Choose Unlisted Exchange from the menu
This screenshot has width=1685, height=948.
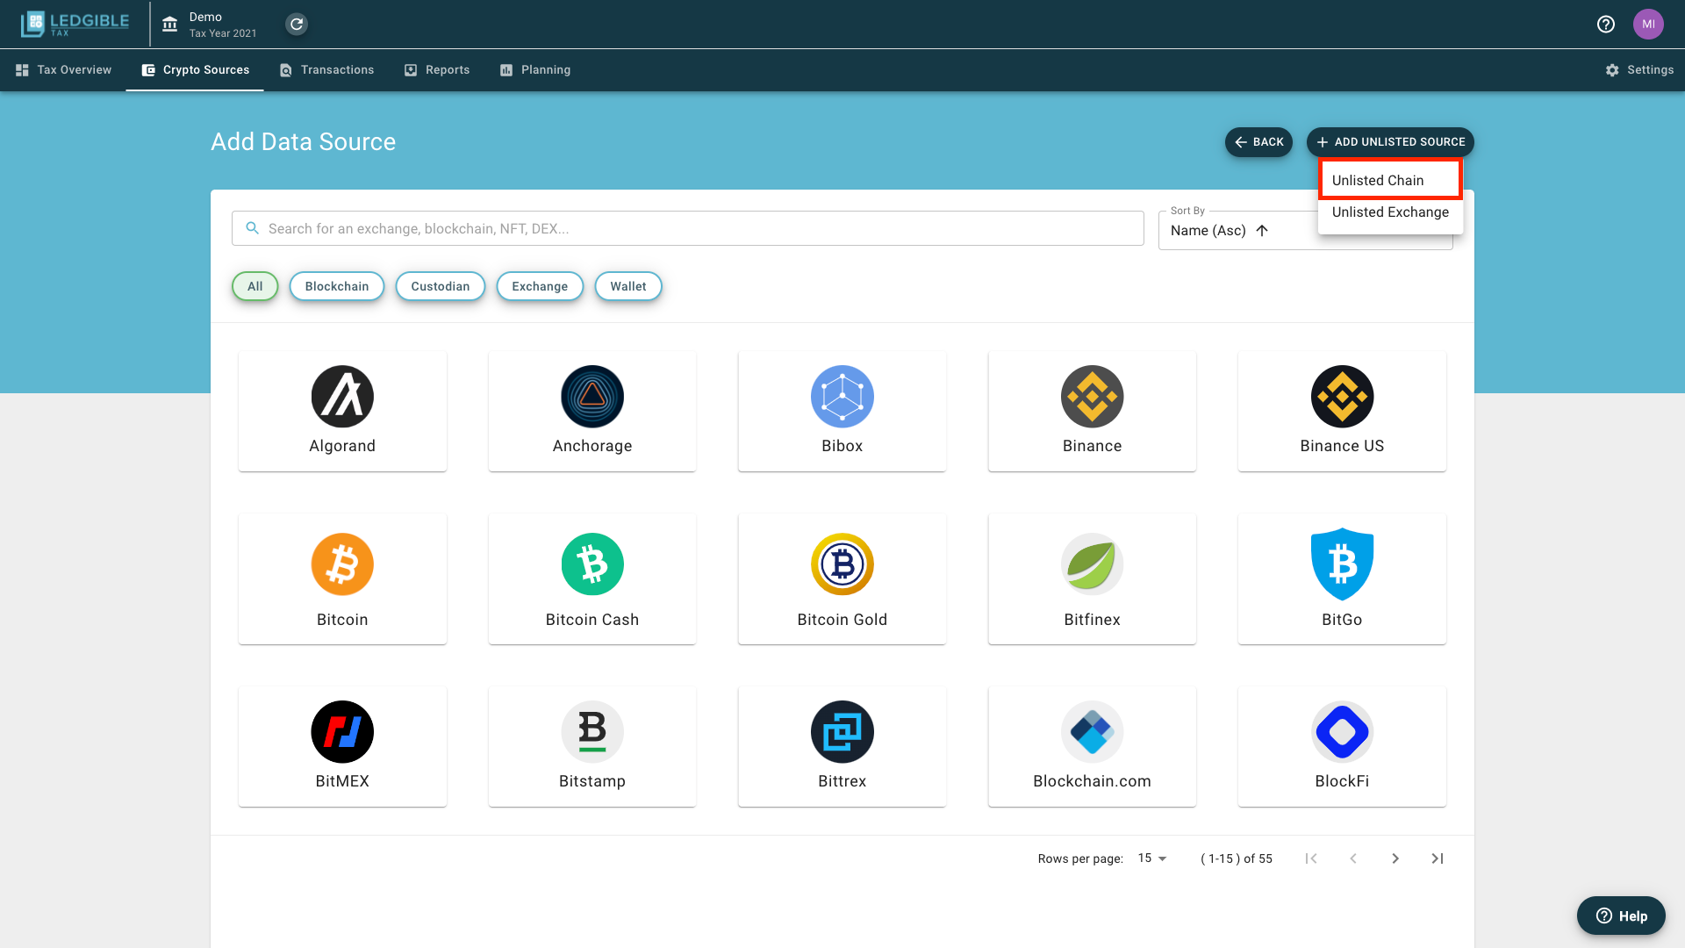click(1390, 212)
